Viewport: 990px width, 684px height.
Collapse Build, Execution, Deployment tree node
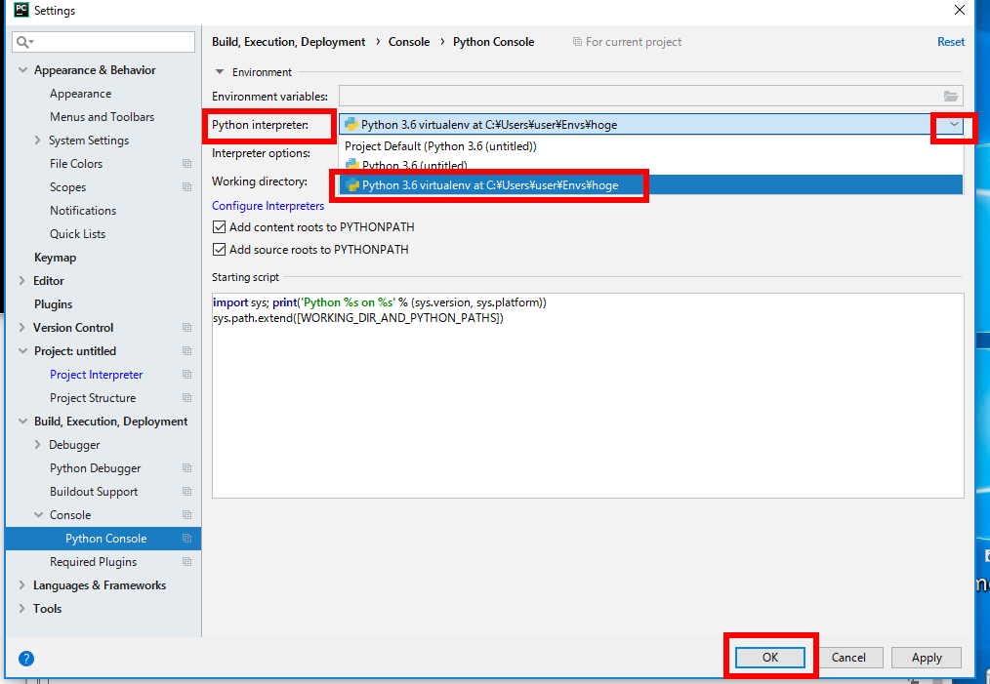tap(22, 421)
